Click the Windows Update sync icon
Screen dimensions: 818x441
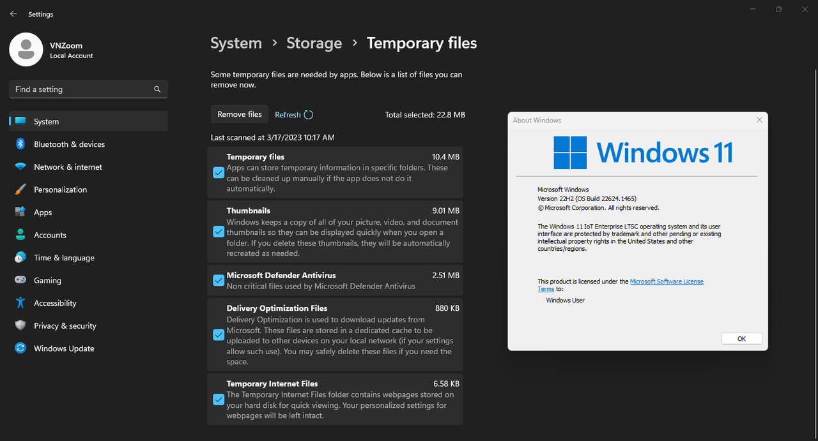click(x=20, y=348)
